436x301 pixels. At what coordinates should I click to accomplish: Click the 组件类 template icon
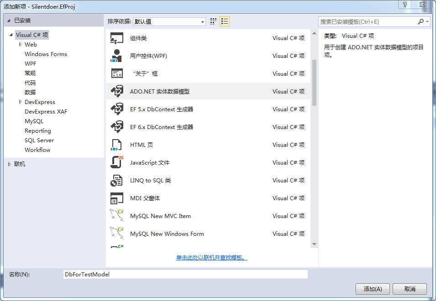[x=117, y=38]
